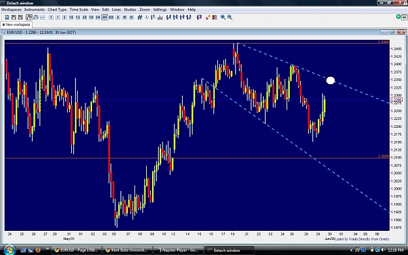Click the new document toolbar icon
Image resolution: width=408 pixels, height=255 pixels.
(x=7, y=18)
